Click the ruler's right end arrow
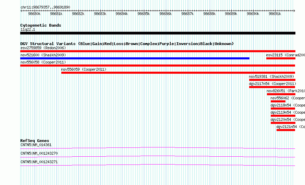The width and height of the screenshot is (305, 185). 294,11
